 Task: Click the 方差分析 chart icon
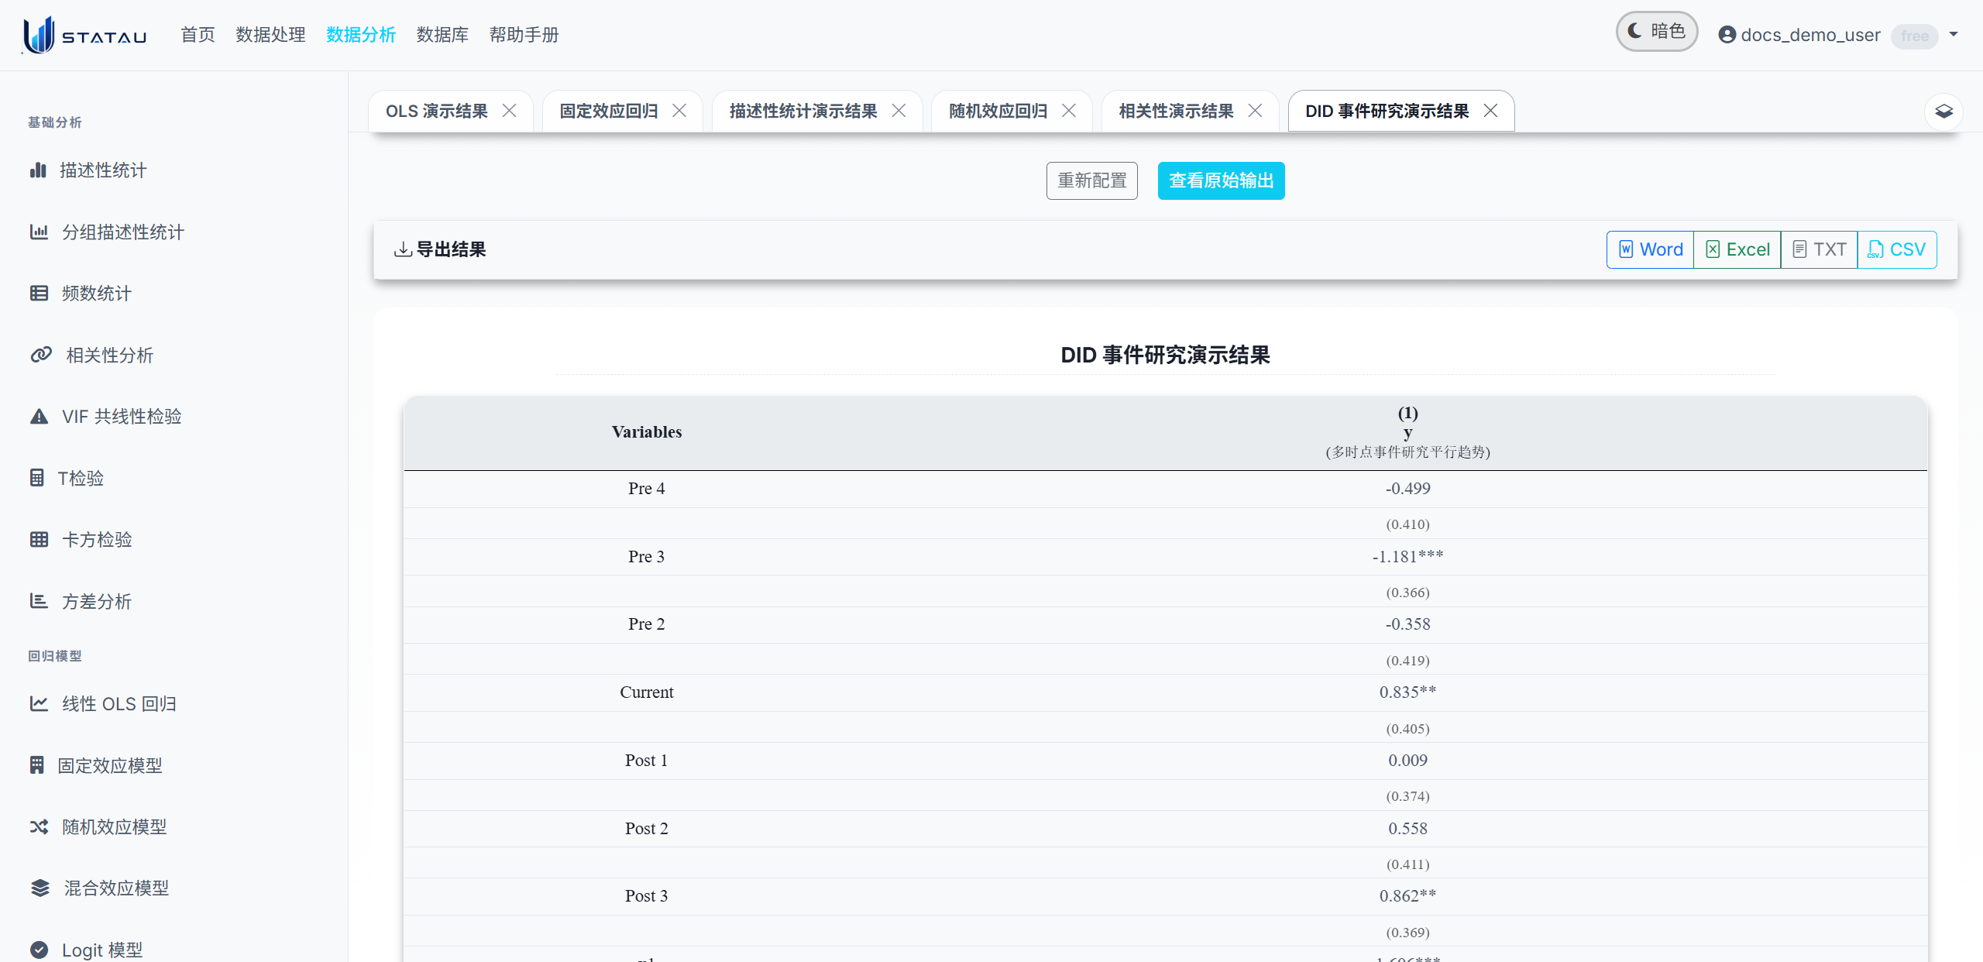click(39, 601)
